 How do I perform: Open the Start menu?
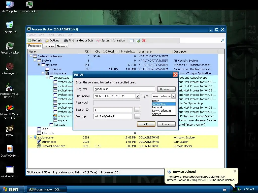(12, 189)
